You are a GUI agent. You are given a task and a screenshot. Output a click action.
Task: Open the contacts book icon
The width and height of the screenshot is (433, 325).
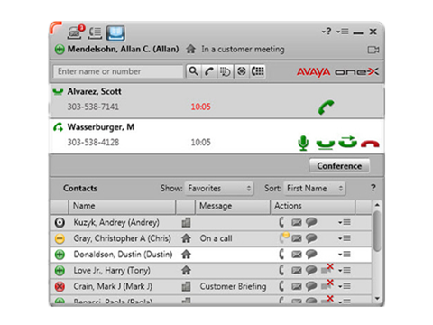(x=115, y=33)
